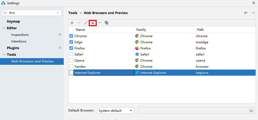Click the chrome path cell
The image size is (258, 120).
[225, 36]
